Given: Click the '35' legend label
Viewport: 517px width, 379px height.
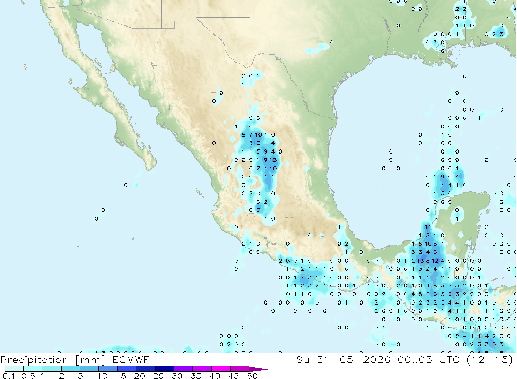Looking at the screenshot, I should point(196,376).
